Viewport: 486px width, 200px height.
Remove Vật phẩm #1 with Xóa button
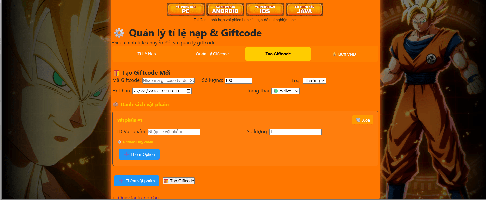[x=363, y=120]
